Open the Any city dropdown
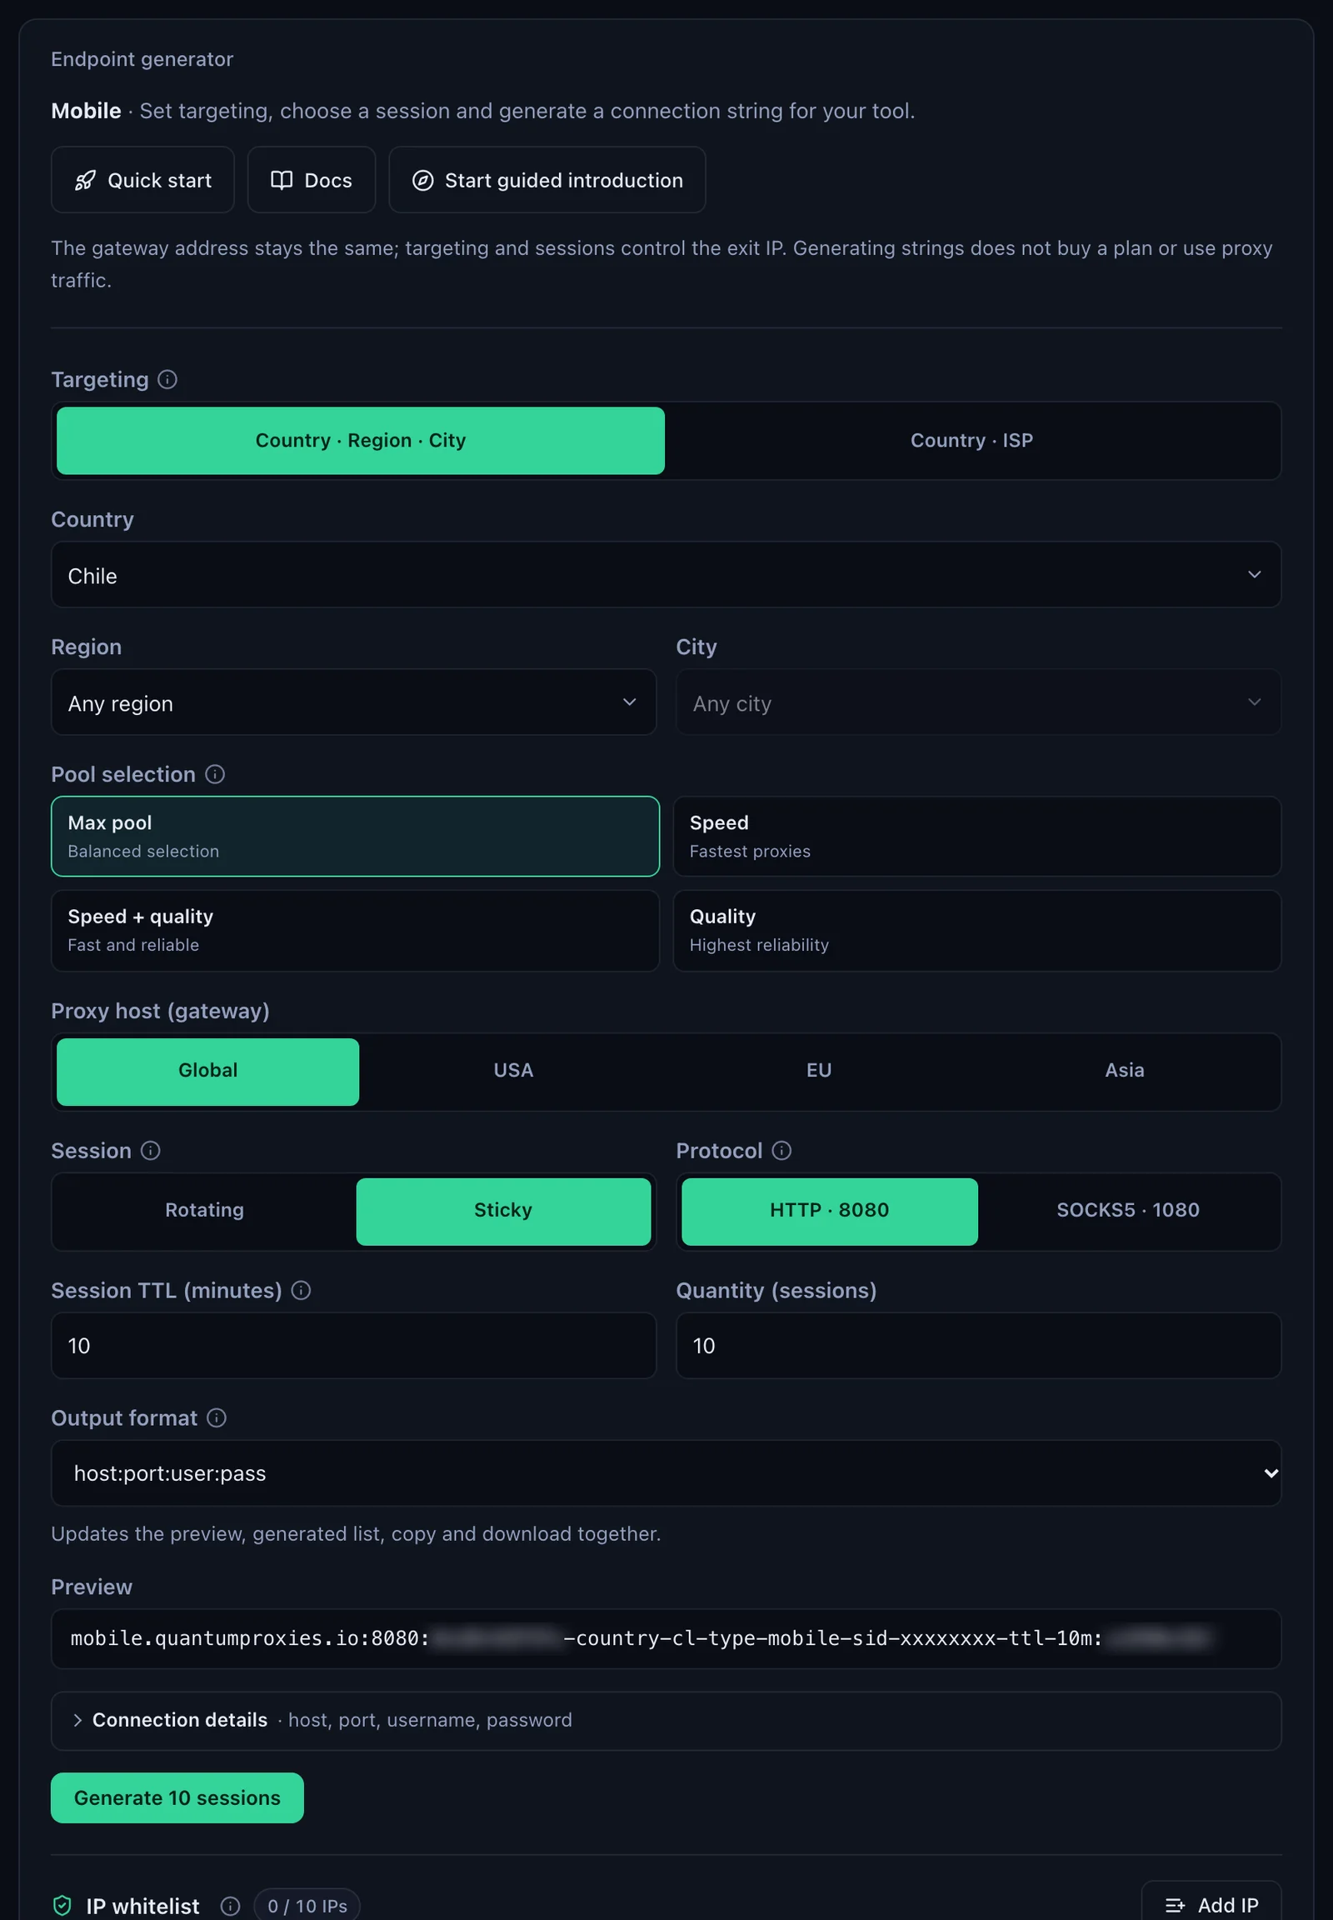The height and width of the screenshot is (1920, 1333). coord(979,702)
